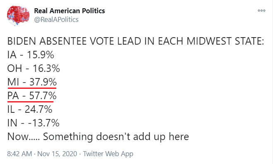This screenshot has width=273, height=164.
Task: Click the red underline beneath MI
Action: [x=32, y=88]
